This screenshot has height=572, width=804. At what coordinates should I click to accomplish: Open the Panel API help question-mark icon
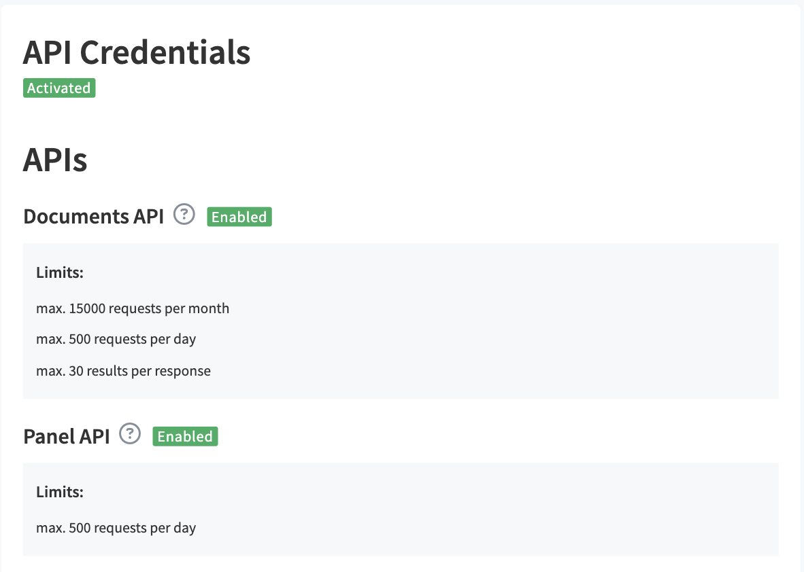130,433
